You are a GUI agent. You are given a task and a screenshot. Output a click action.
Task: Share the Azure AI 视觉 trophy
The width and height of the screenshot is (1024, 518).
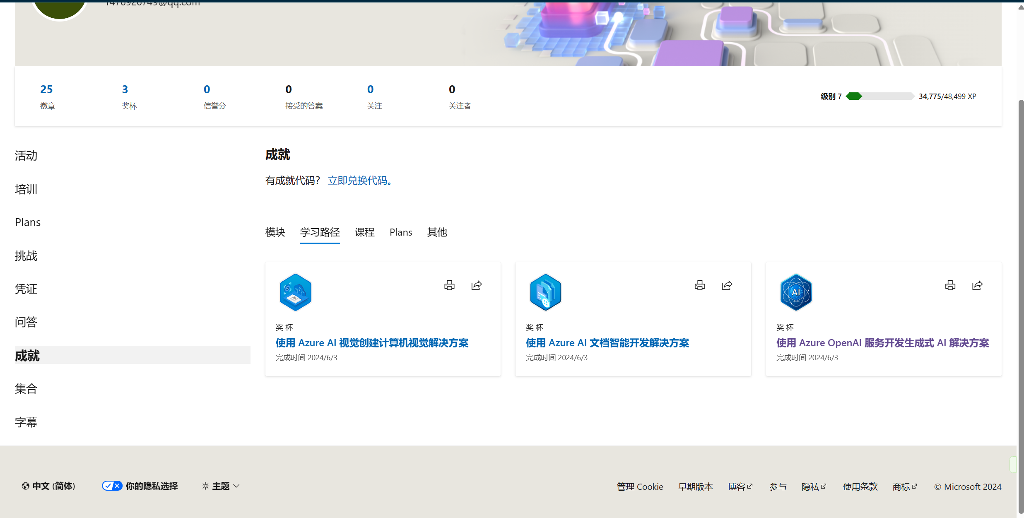[477, 285]
